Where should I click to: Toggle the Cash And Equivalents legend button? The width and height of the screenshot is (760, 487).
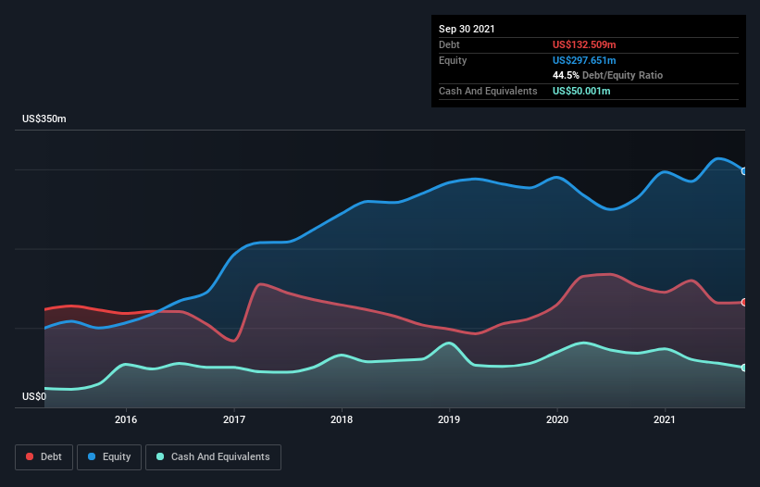[213, 457]
